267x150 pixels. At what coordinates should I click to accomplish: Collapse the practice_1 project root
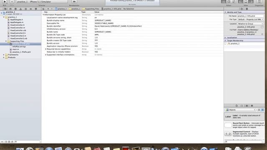click(x=2, y=13)
